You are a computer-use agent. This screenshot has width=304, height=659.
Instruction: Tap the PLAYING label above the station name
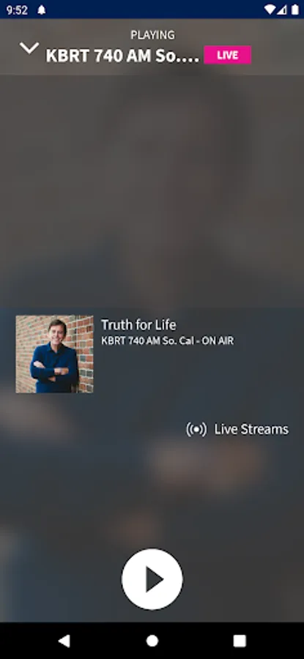152,35
